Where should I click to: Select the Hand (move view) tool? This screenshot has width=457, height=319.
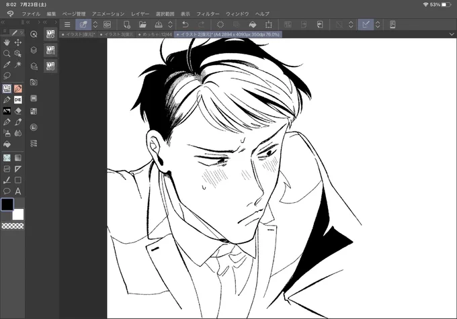point(7,42)
